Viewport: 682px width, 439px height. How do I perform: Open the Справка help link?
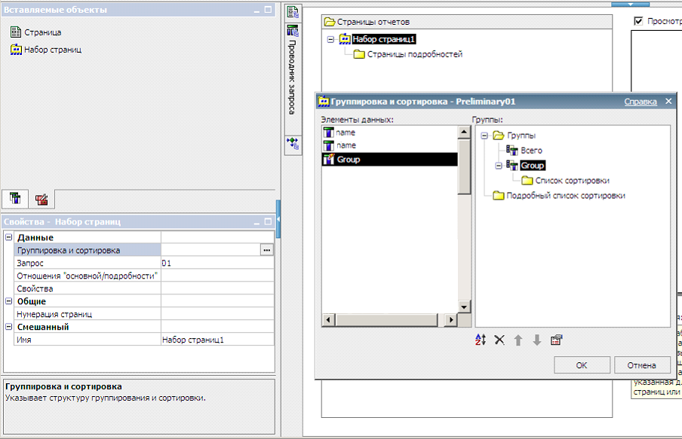coord(640,102)
